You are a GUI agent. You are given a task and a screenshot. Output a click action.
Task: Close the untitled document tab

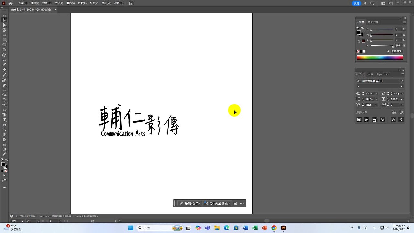[x=55, y=10]
